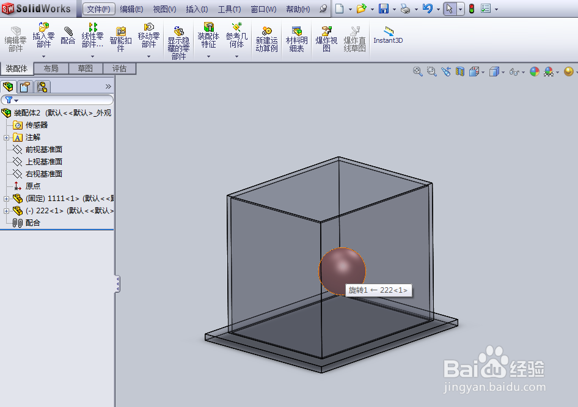This screenshot has width=578, height=407.
Task: Open Help (帮助) menu
Action: (x=298, y=9)
